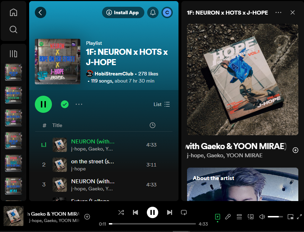Click the 3:11 duration of track 2
304x232 pixels.
151,165
